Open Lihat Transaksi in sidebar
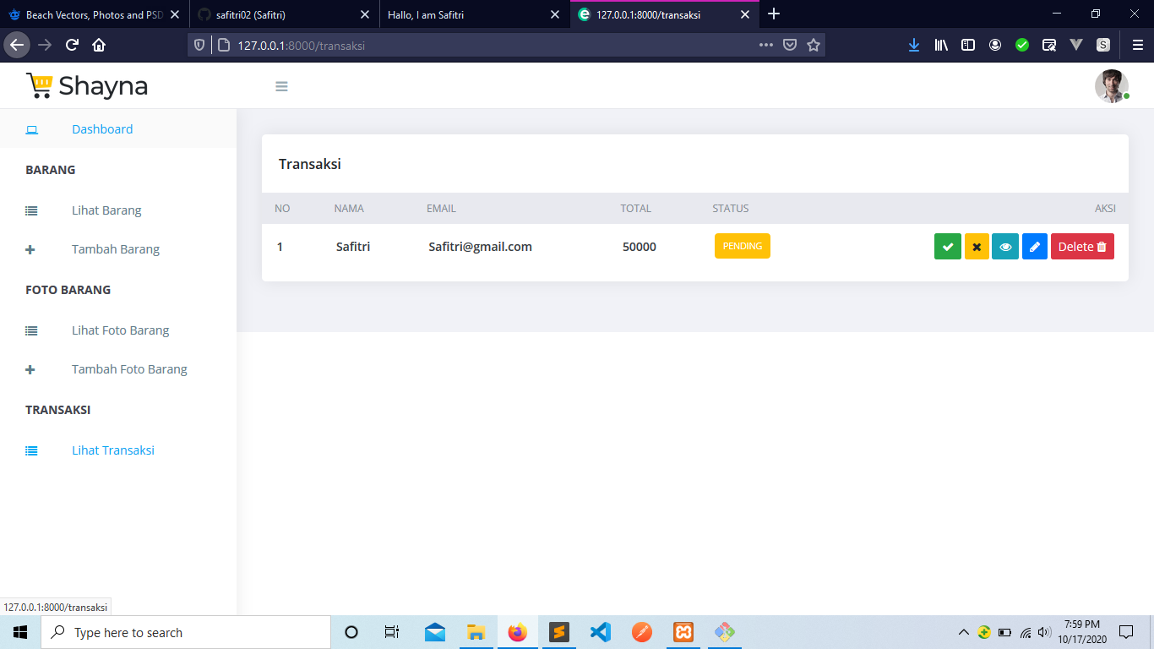Viewport: 1154px width, 649px height. [x=113, y=450]
